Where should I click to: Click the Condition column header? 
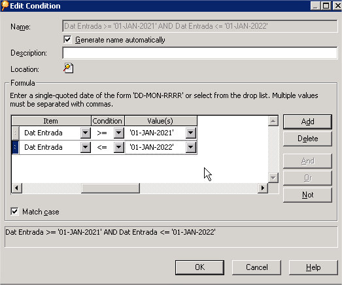click(107, 121)
